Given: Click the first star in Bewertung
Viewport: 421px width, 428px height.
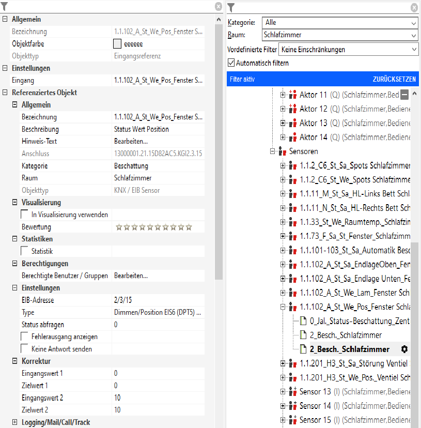Looking at the screenshot, I should pyautogui.click(x=119, y=227).
